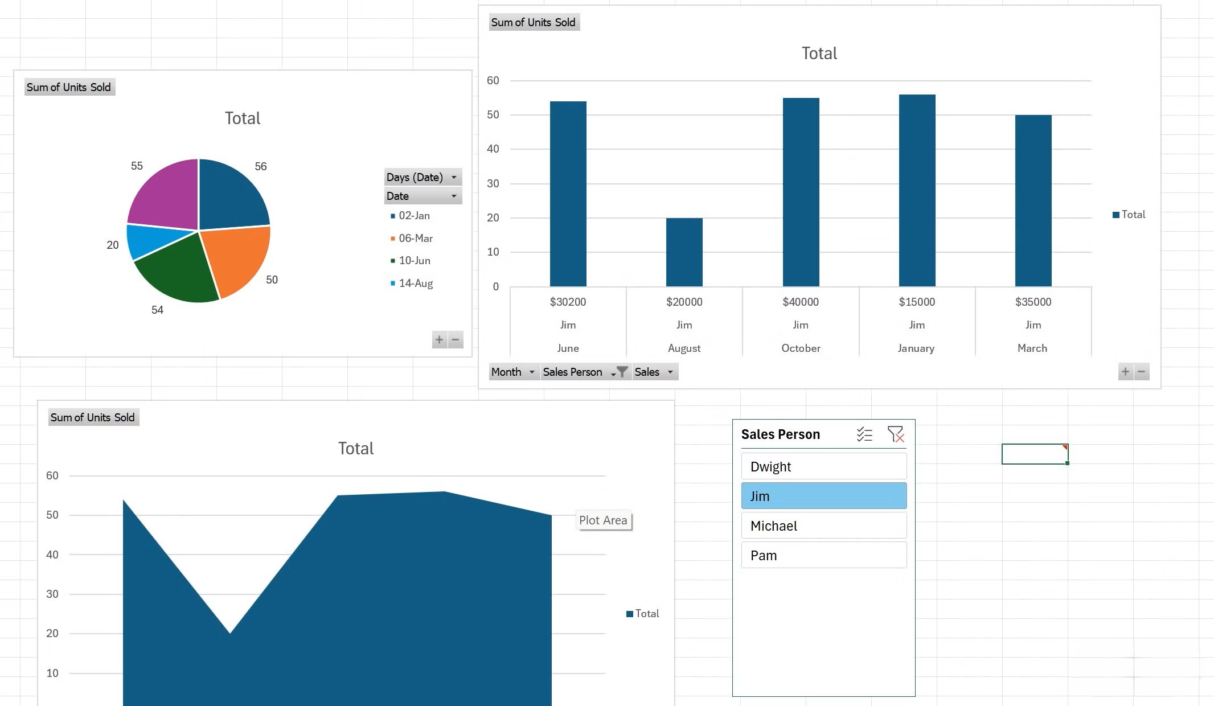Select Pam in the Sales Person slicer
Screen dimensions: 1214x706
pos(823,555)
